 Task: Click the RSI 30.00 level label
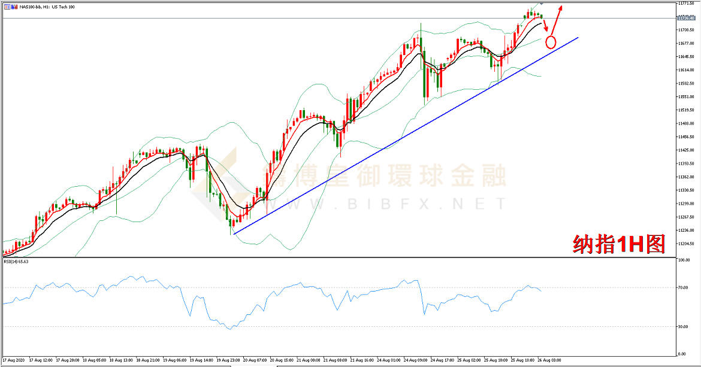tap(682, 326)
